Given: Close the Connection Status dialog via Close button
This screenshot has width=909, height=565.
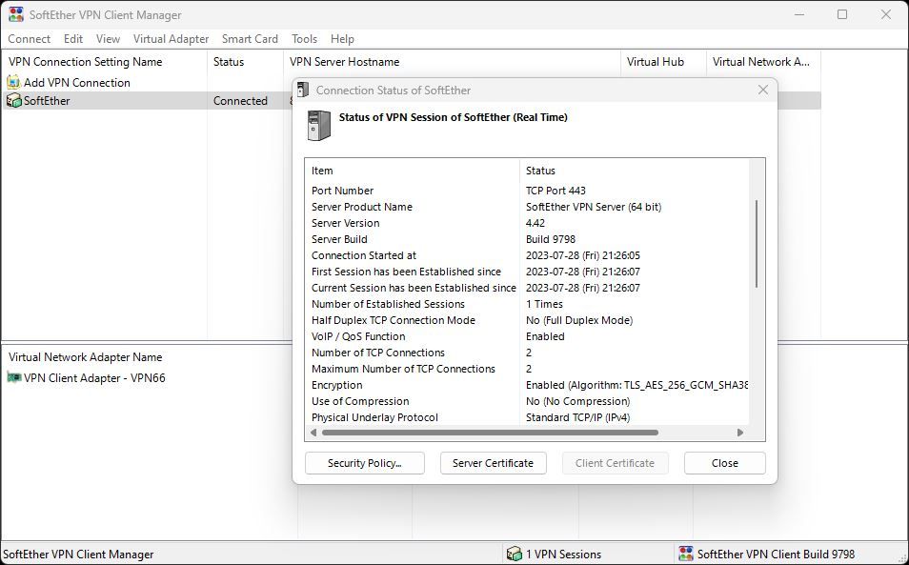Looking at the screenshot, I should coord(724,463).
